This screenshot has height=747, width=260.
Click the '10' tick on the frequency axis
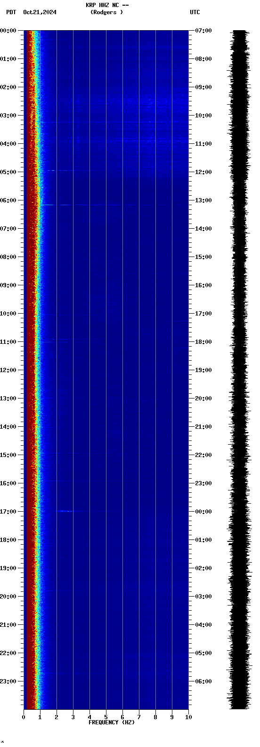point(188,717)
